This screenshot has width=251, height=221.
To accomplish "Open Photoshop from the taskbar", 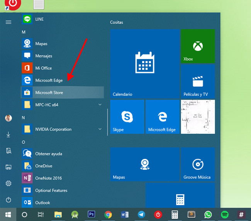I will (x=92, y=214).
